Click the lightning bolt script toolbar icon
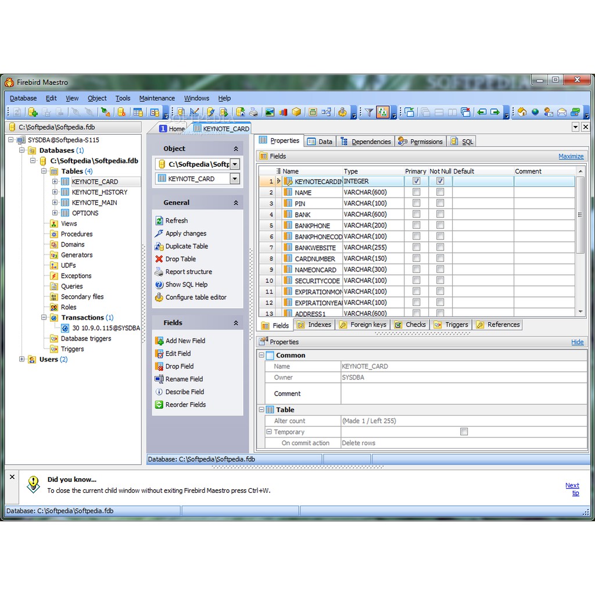The height and width of the screenshot is (595, 595). coord(210,112)
